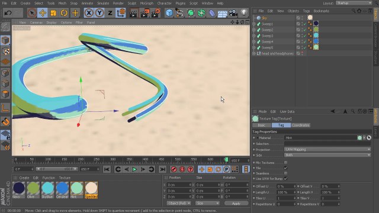Click the Material Mint link field
The height and width of the screenshot is (213, 379).
320,138
